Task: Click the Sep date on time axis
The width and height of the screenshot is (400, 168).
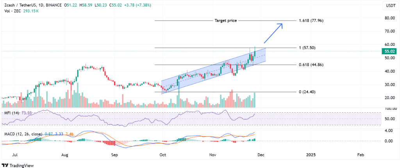Action: [115, 154]
